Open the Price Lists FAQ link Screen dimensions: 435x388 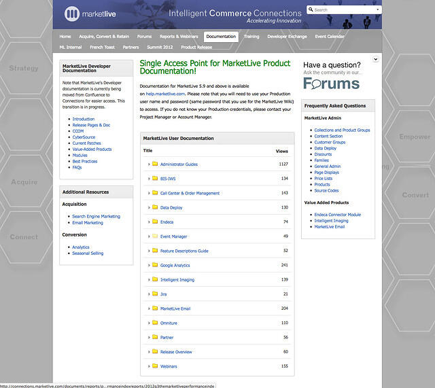324,178
